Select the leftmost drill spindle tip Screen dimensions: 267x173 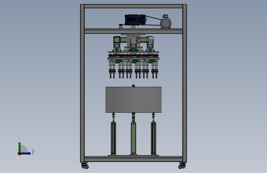[111, 76]
